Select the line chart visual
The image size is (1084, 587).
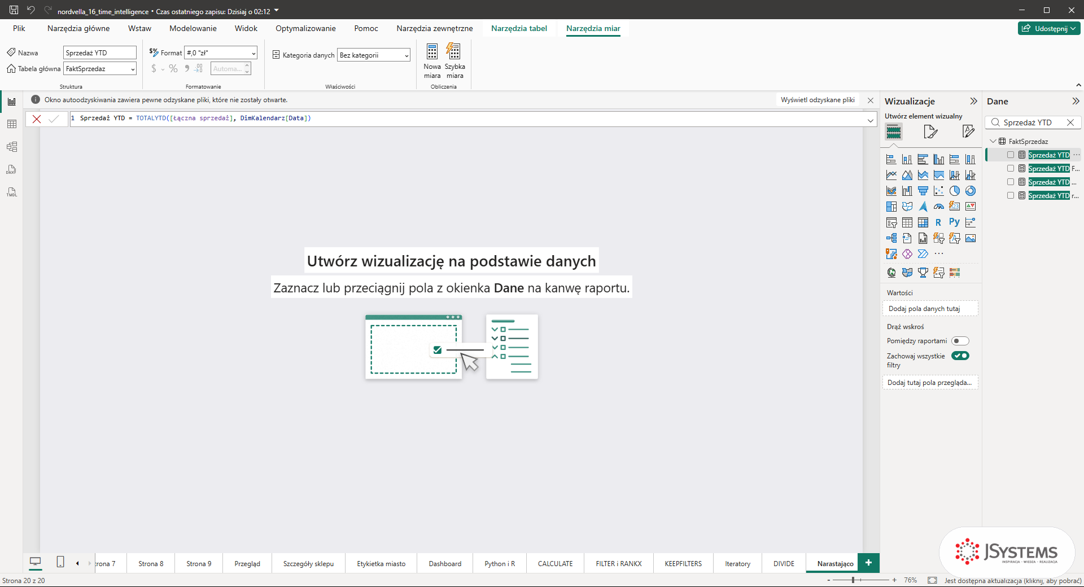pos(891,175)
